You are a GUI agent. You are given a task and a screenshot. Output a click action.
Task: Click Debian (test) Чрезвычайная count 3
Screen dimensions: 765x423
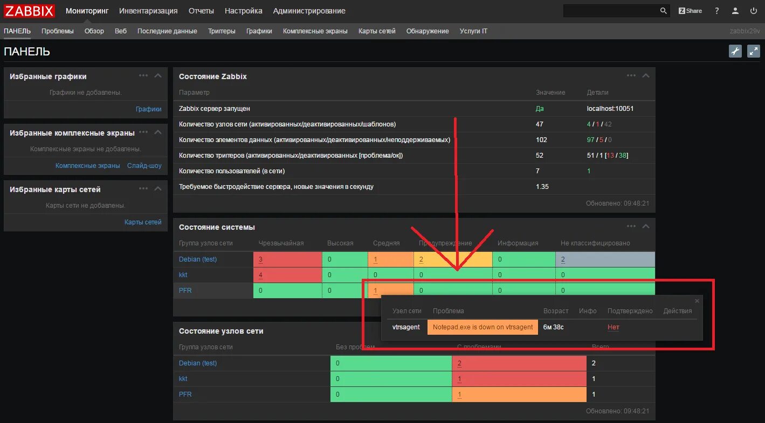click(x=260, y=259)
